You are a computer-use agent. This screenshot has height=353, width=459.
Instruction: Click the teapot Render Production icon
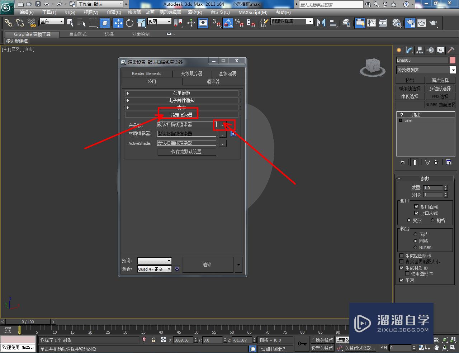[434, 23]
